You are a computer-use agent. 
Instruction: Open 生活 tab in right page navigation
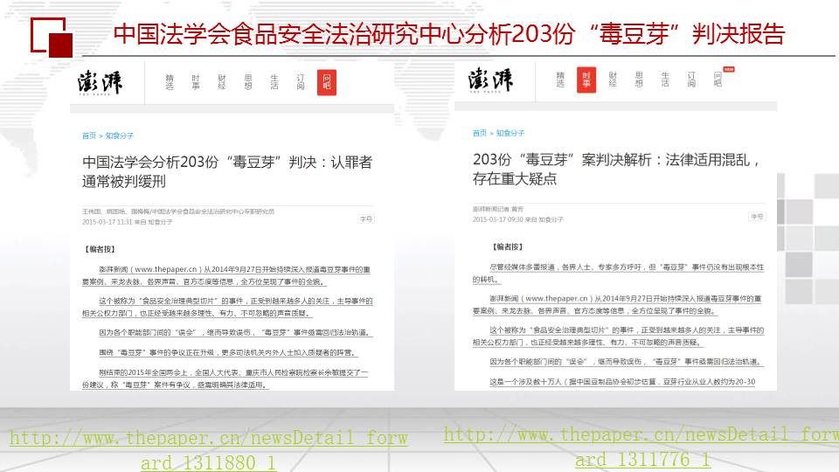tap(665, 79)
